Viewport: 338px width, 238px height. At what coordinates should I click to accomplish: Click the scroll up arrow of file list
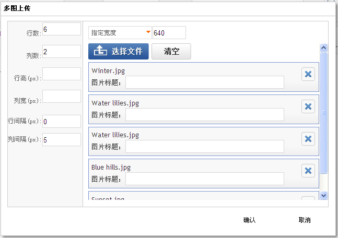323,47
